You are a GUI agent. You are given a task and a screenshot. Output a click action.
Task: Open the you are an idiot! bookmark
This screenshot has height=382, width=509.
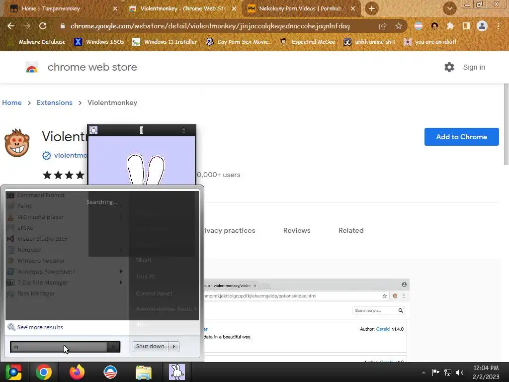(430, 42)
